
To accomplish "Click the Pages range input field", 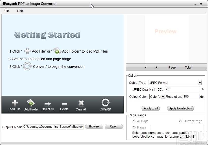I will [177, 127].
